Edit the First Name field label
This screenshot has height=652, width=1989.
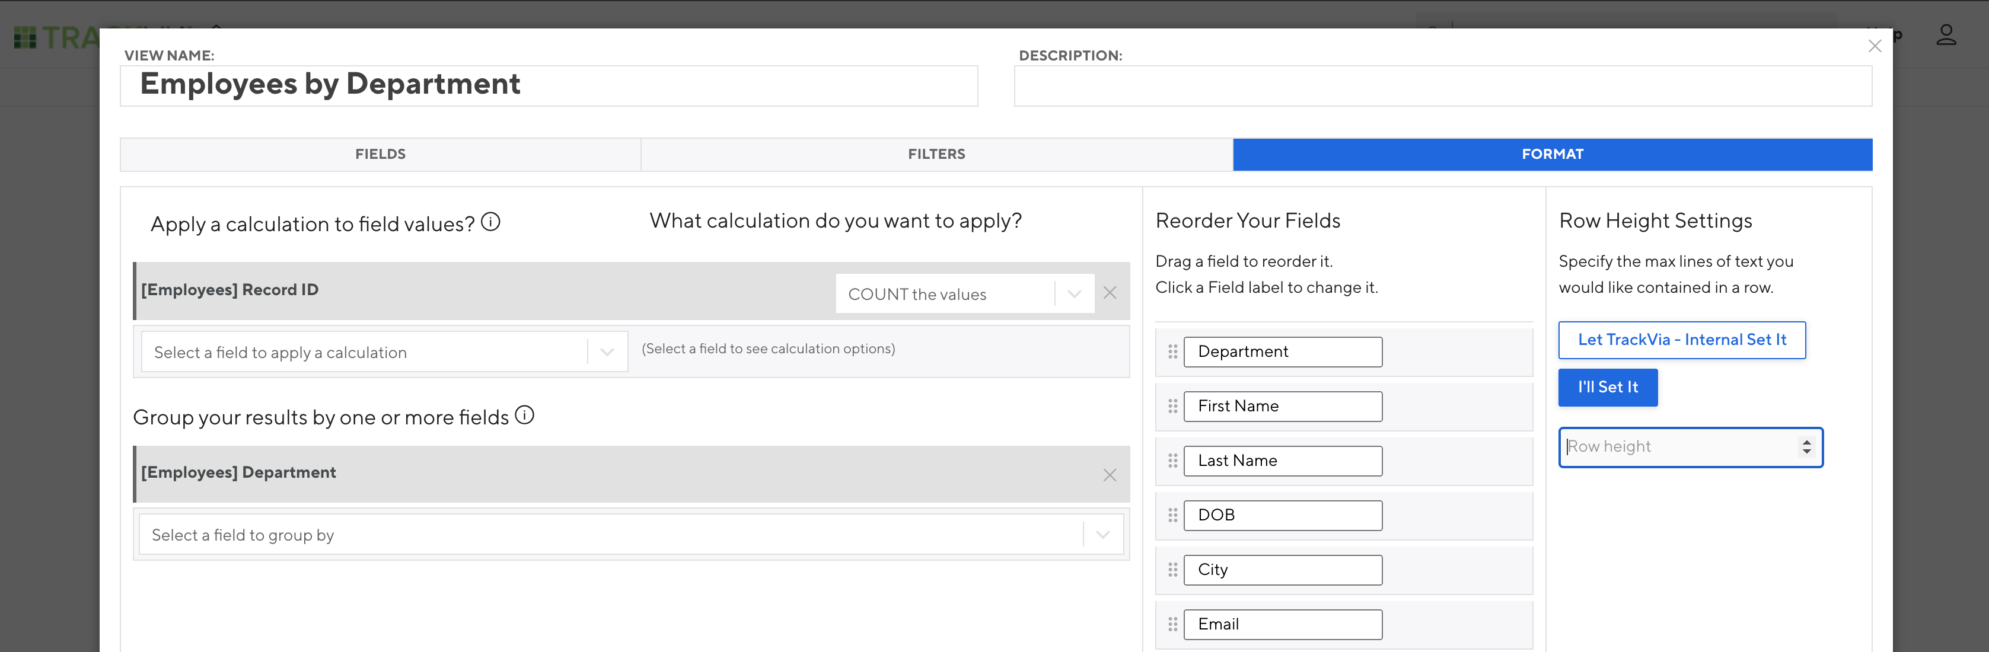point(1283,407)
